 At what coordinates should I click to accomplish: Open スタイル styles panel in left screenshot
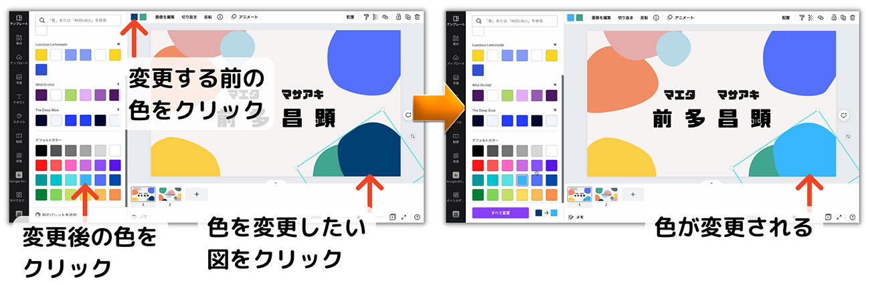coord(17,119)
